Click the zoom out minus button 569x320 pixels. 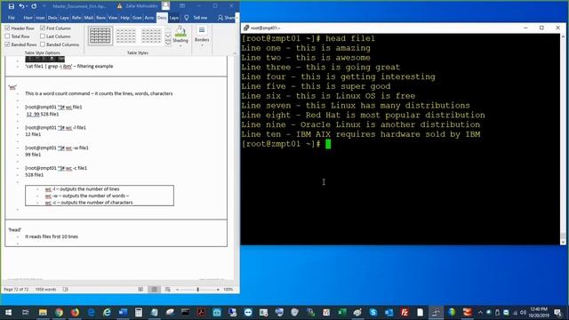178,290
